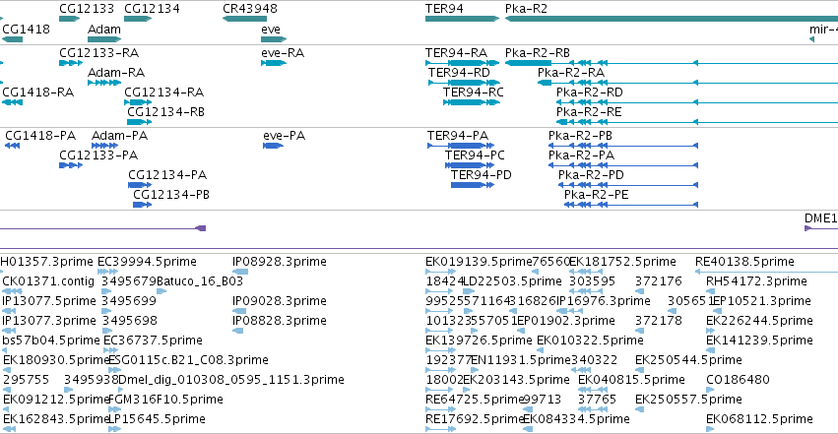The width and height of the screenshot is (838, 434).
Task: Click the TER94-RC transcript label
Action: click(x=473, y=93)
